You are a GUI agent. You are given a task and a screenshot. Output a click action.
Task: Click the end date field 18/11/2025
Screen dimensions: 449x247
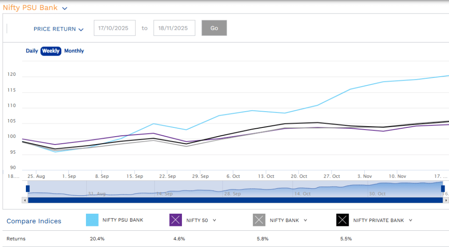point(174,28)
